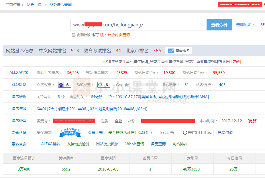The height and width of the screenshot is (178, 265).
Task: Open 安全联盟认证有什么好处 link
Action: point(130,132)
